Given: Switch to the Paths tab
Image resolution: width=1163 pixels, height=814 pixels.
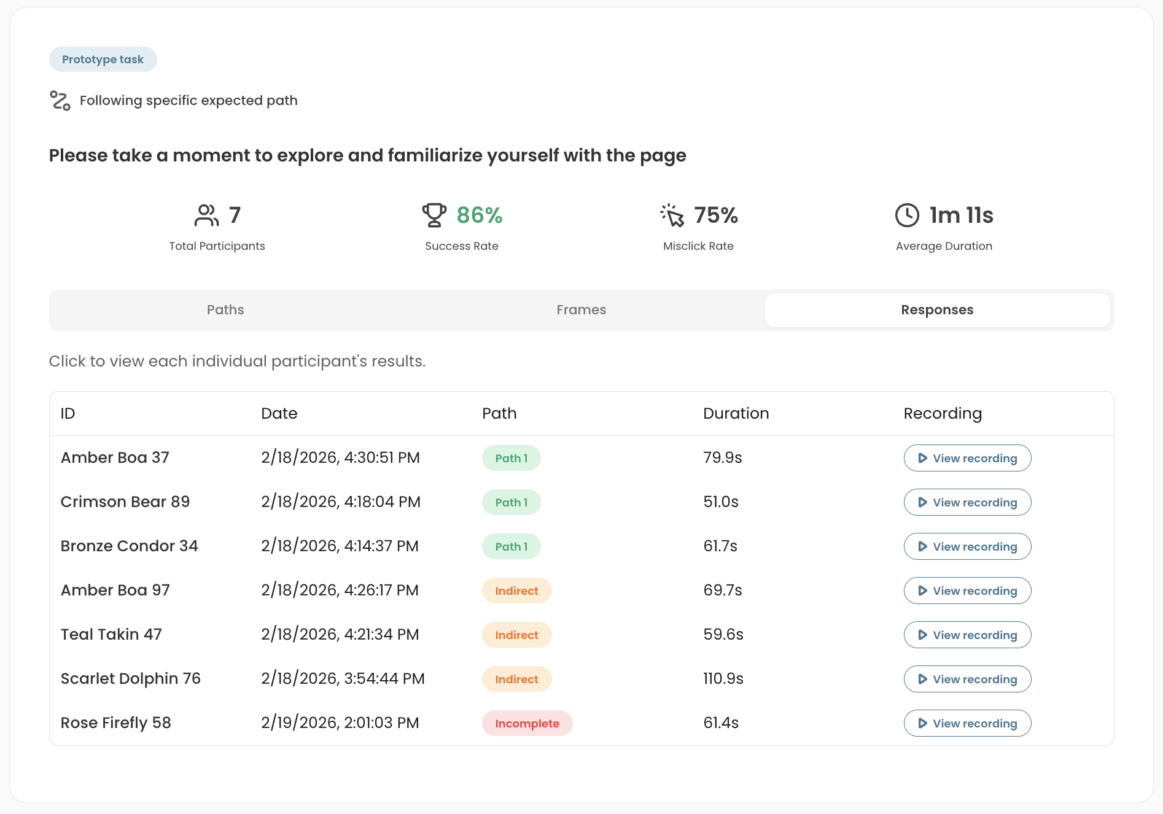Looking at the screenshot, I should (x=225, y=310).
